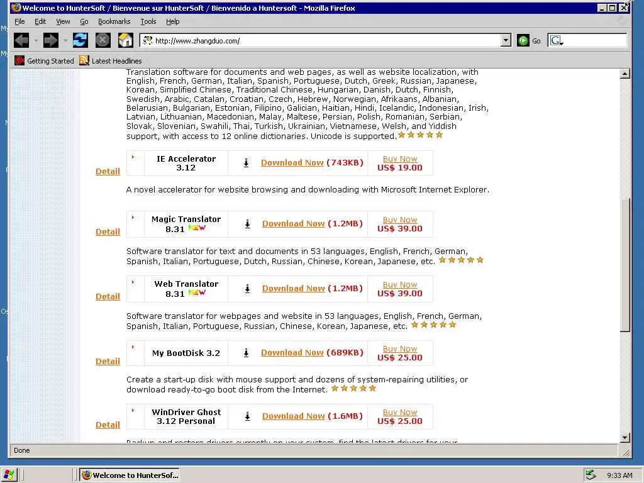The image size is (644, 483).
Task: Click Download Now for IE Accelerator 3.12
Action: (292, 163)
